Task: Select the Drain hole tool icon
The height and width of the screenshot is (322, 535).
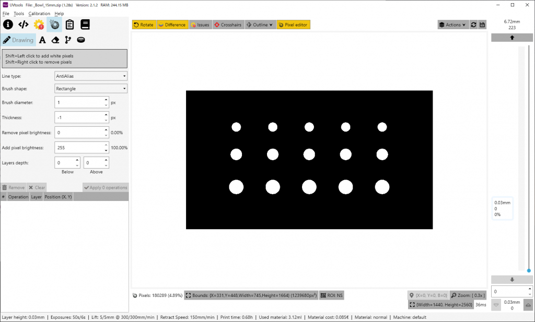Action: [81, 40]
